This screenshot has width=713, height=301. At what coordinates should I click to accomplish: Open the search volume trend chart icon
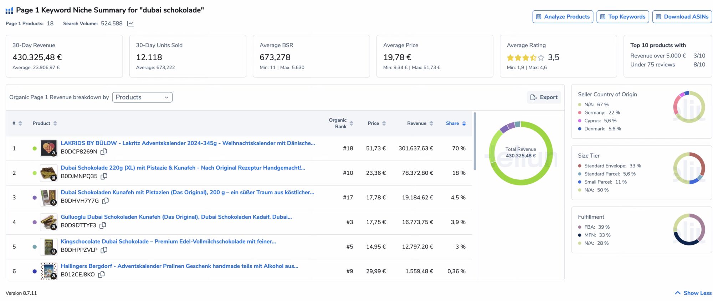[x=130, y=24]
